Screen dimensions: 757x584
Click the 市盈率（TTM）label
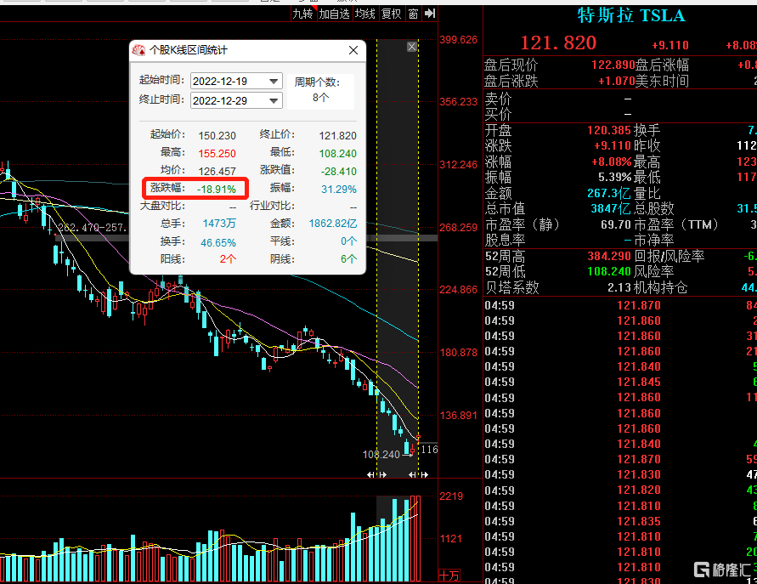coord(676,224)
